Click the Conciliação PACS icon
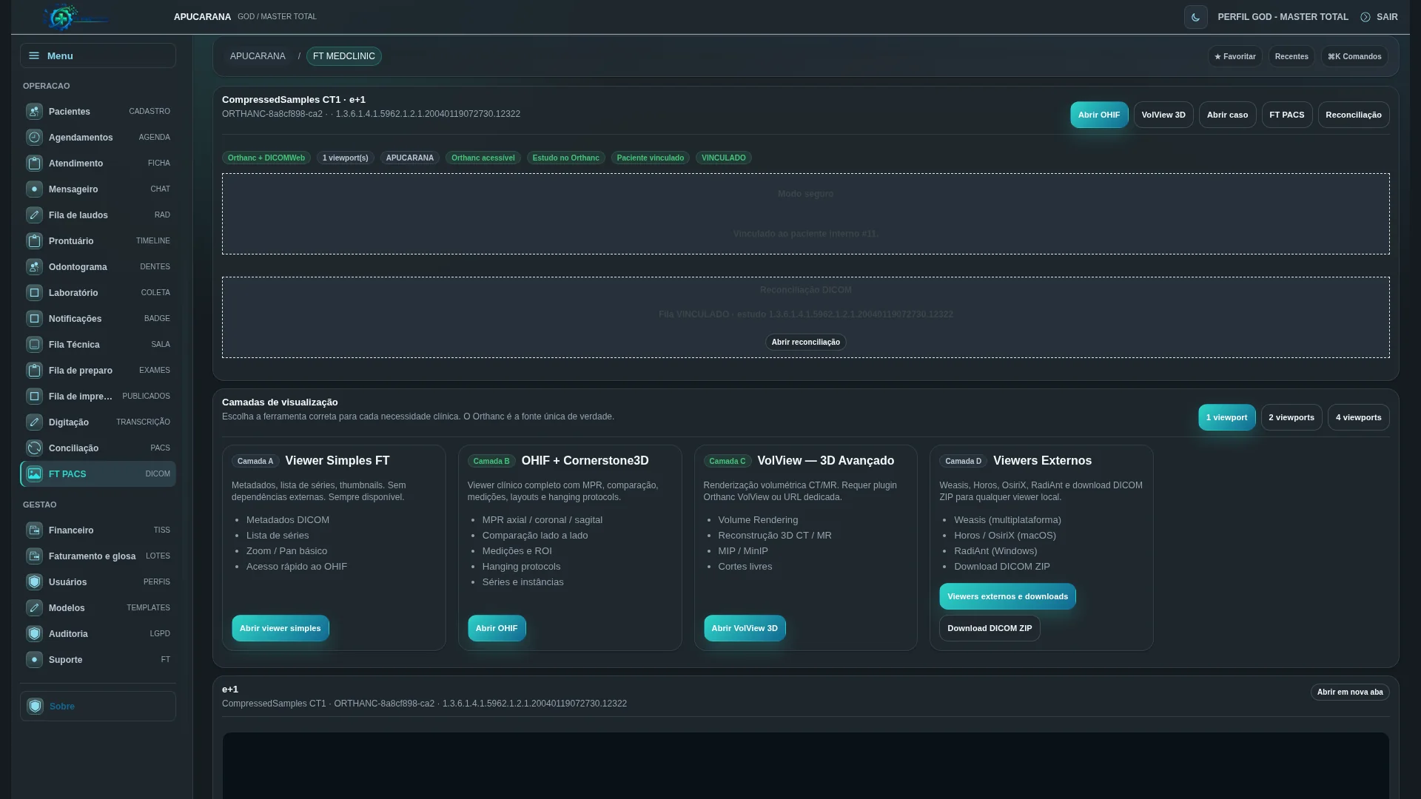This screenshot has width=1421, height=799. click(x=34, y=448)
